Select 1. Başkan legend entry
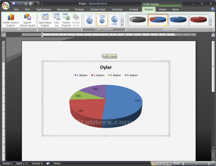 click(81, 75)
